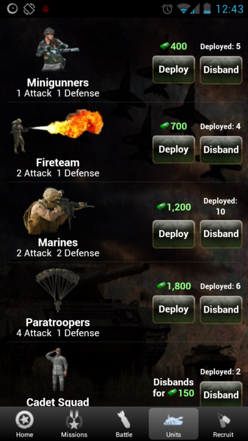
Task: Disband a Marines unit
Action: coord(221,234)
